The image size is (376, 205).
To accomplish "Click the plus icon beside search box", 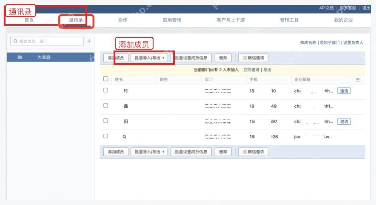I will click(x=89, y=41).
